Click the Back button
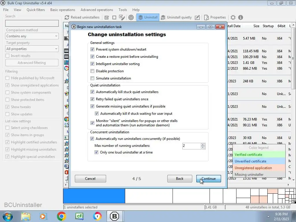Screen dimensions: 296x222 click(180, 179)
